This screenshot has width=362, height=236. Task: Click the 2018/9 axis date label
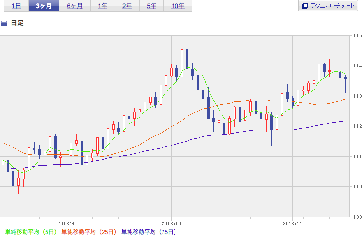[x=66, y=224]
